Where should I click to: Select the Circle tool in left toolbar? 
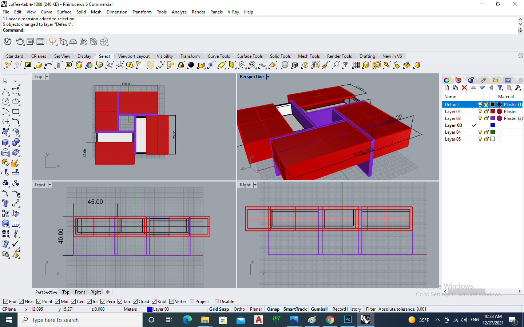click(x=5, y=101)
